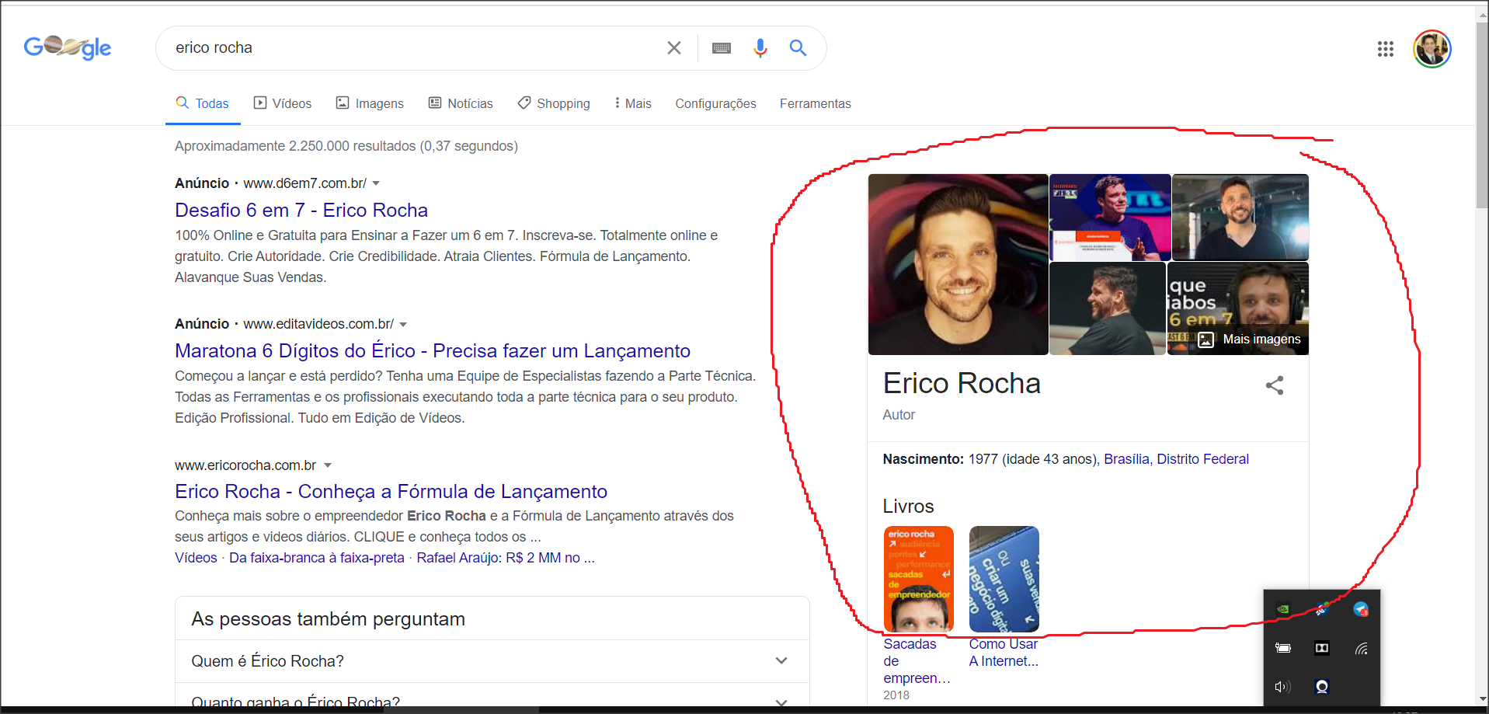Open Erico Rocha - Conheça a Fórmula de Lançamento
This screenshot has height=714, width=1489.
coord(391,491)
